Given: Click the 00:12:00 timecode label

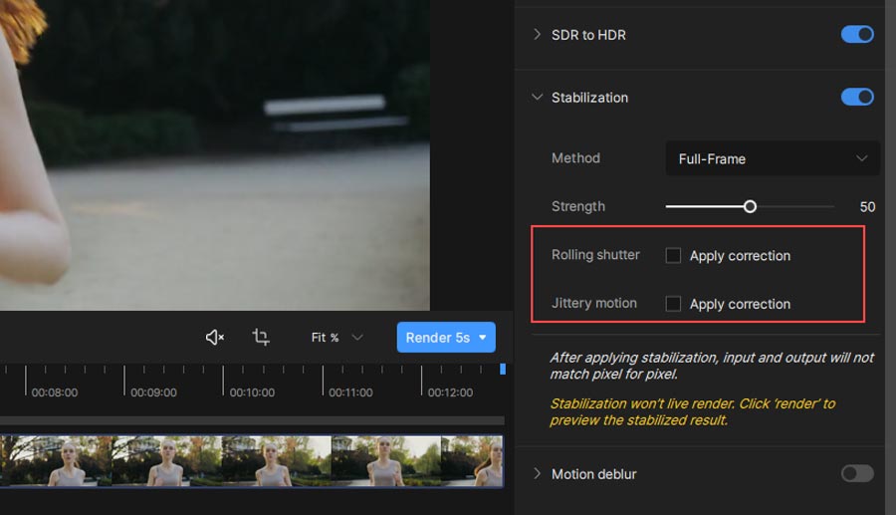Looking at the screenshot, I should click(450, 392).
